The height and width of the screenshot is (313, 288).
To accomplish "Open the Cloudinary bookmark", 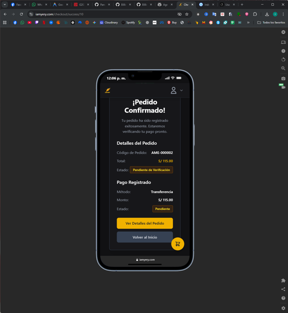I will [109, 23].
